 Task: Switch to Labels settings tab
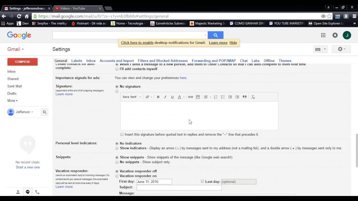(x=77, y=61)
